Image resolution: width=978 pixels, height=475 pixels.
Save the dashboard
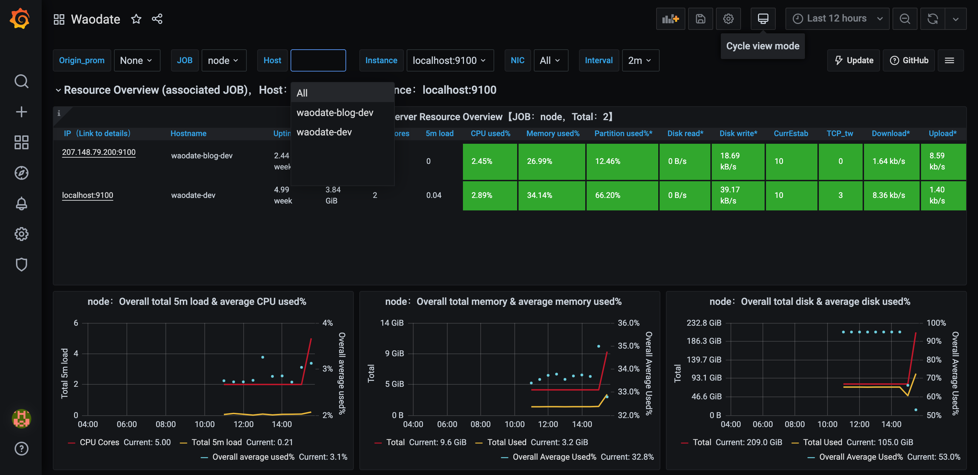click(x=700, y=19)
